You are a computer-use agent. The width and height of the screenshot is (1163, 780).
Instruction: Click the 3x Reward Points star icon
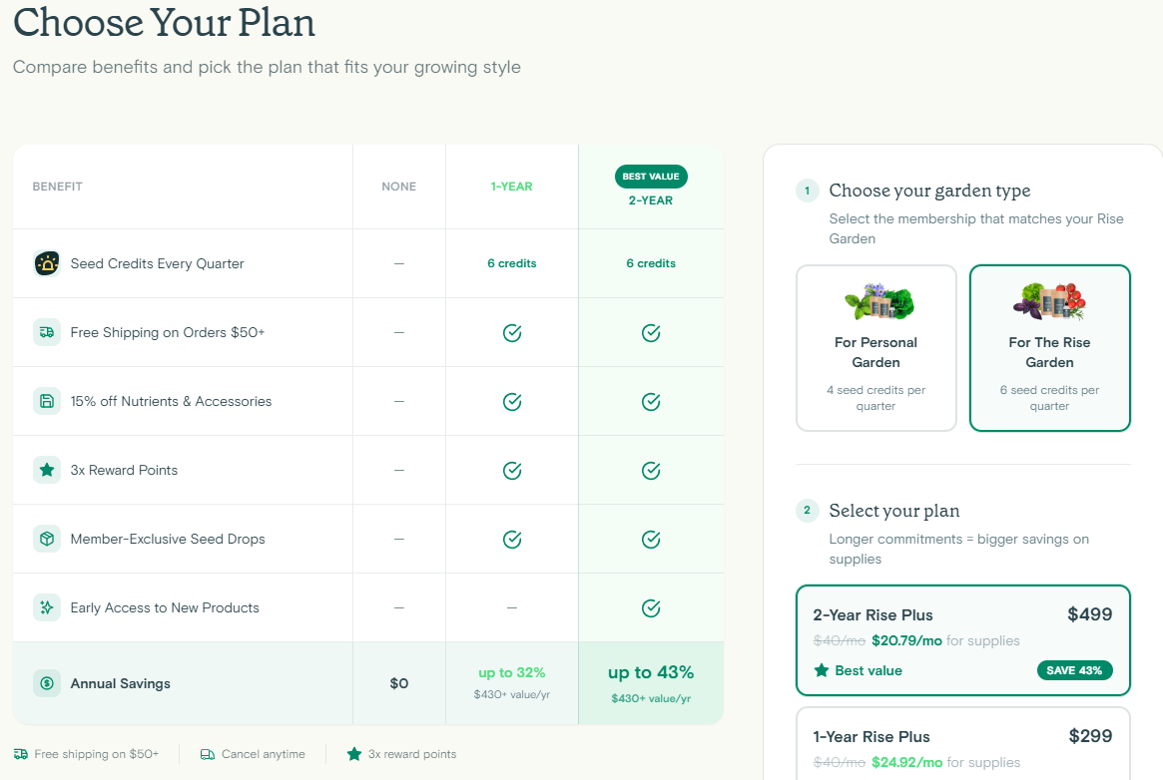(x=47, y=470)
